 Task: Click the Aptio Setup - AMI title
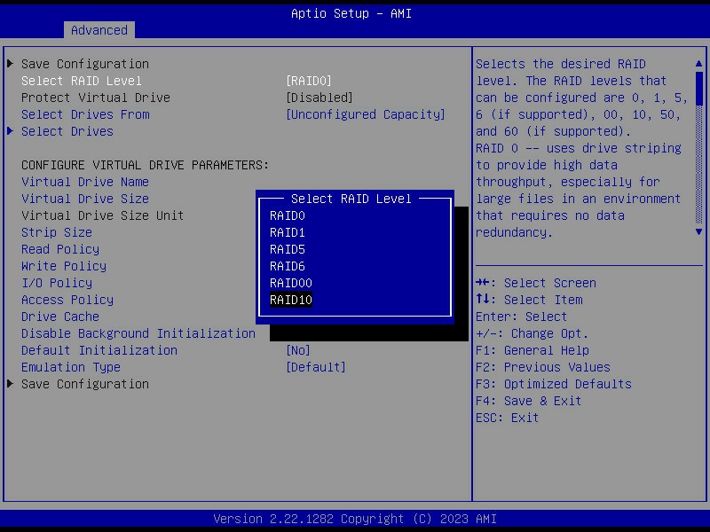pyautogui.click(x=351, y=13)
